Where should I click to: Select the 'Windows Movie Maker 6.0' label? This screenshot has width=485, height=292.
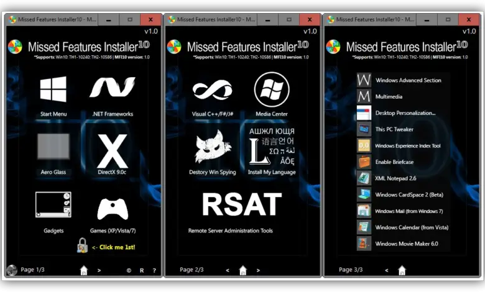click(x=407, y=244)
